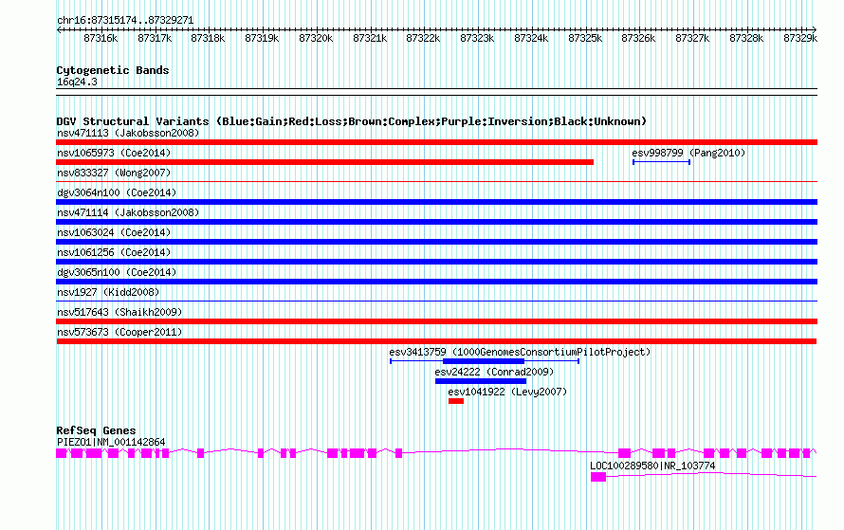Click the nsv471113 (Jakobsson2008) red loss bar
The width and height of the screenshot is (844, 530).
436,142
